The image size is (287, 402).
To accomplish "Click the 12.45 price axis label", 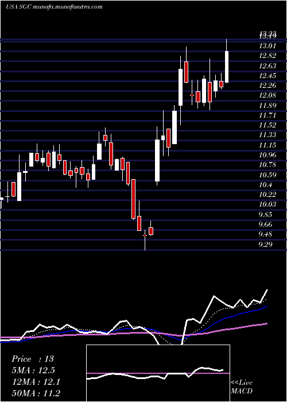I will pos(267,76).
